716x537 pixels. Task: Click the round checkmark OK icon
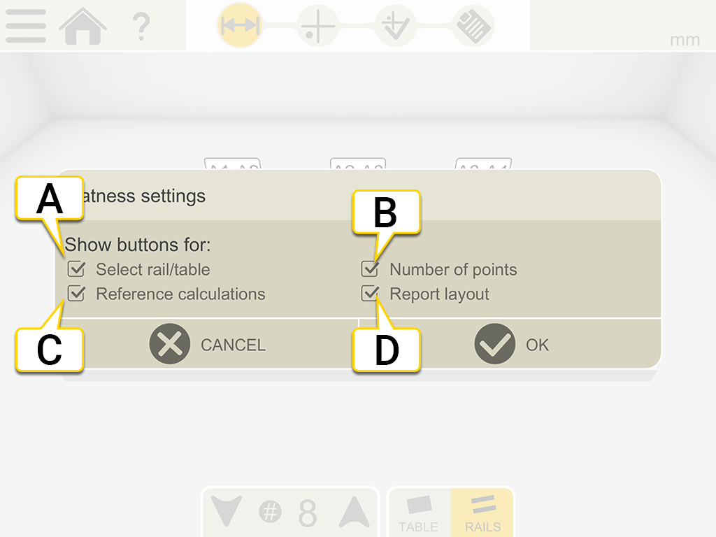click(495, 344)
